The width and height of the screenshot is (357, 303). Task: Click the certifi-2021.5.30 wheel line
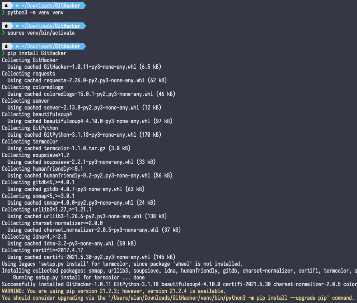pyautogui.click(x=91, y=257)
